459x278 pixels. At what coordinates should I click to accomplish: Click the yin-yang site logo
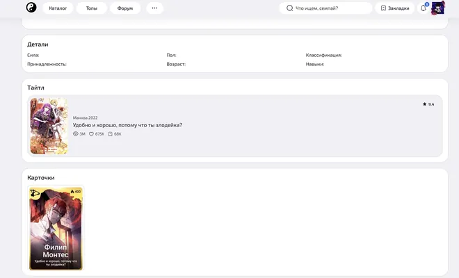point(31,8)
